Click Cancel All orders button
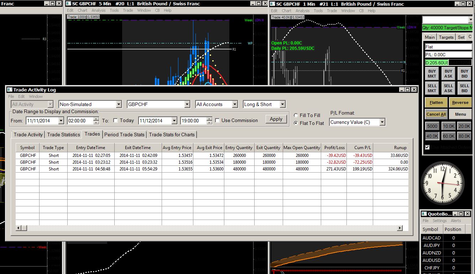The width and height of the screenshot is (475, 274). [436, 114]
